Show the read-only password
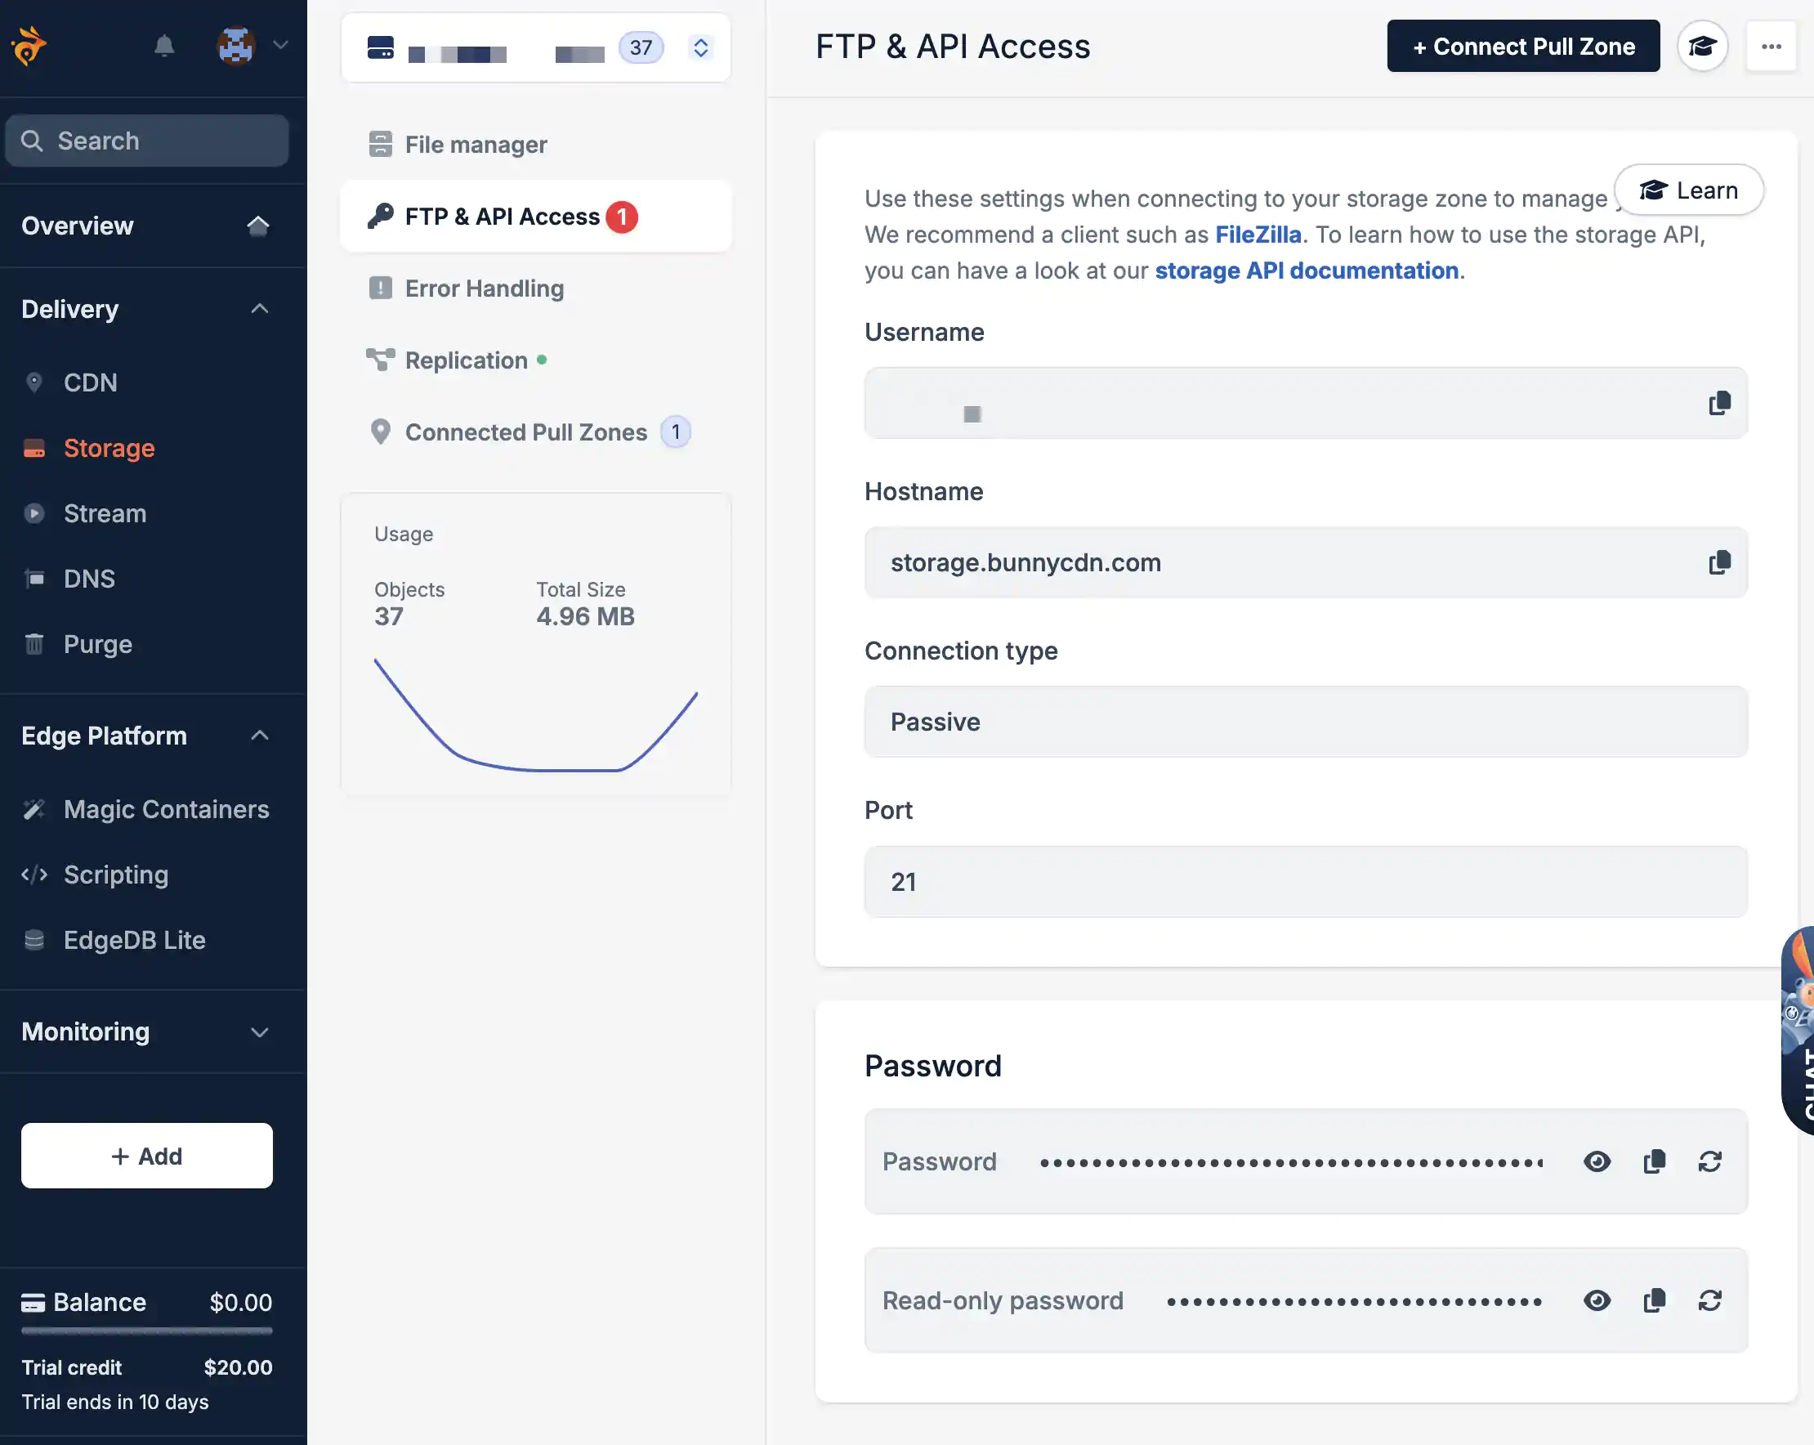 (x=1596, y=1300)
